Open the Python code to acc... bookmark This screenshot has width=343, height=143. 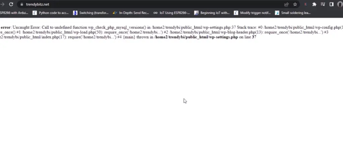coord(51,13)
